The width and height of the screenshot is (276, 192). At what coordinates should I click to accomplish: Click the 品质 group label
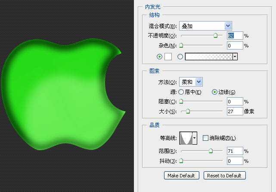click(x=154, y=125)
